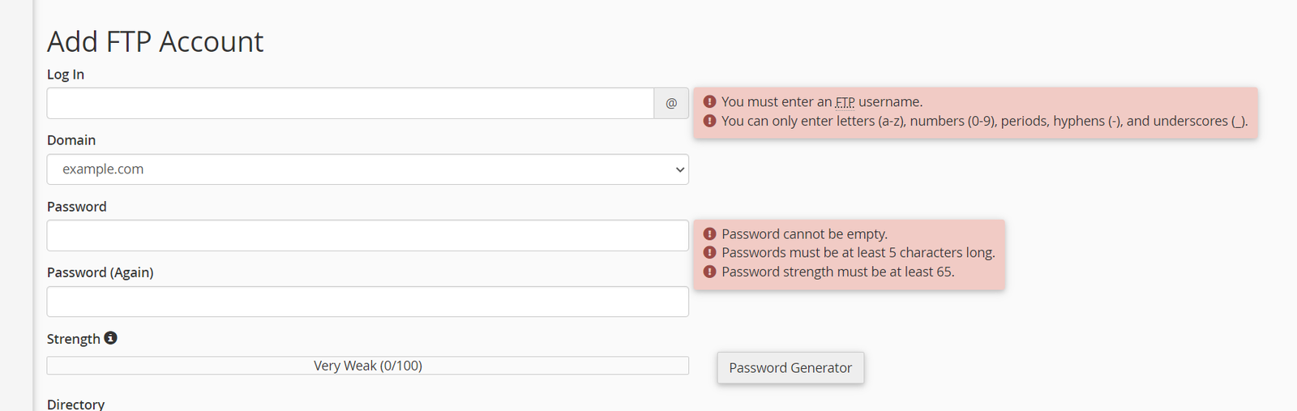The image size is (1297, 411).
Task: Click the Log In label
Action: point(66,74)
